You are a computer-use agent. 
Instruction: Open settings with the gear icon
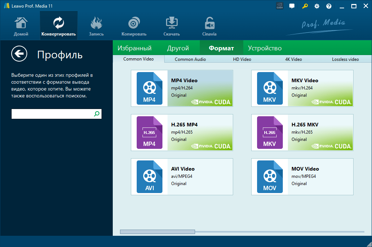[317, 6]
